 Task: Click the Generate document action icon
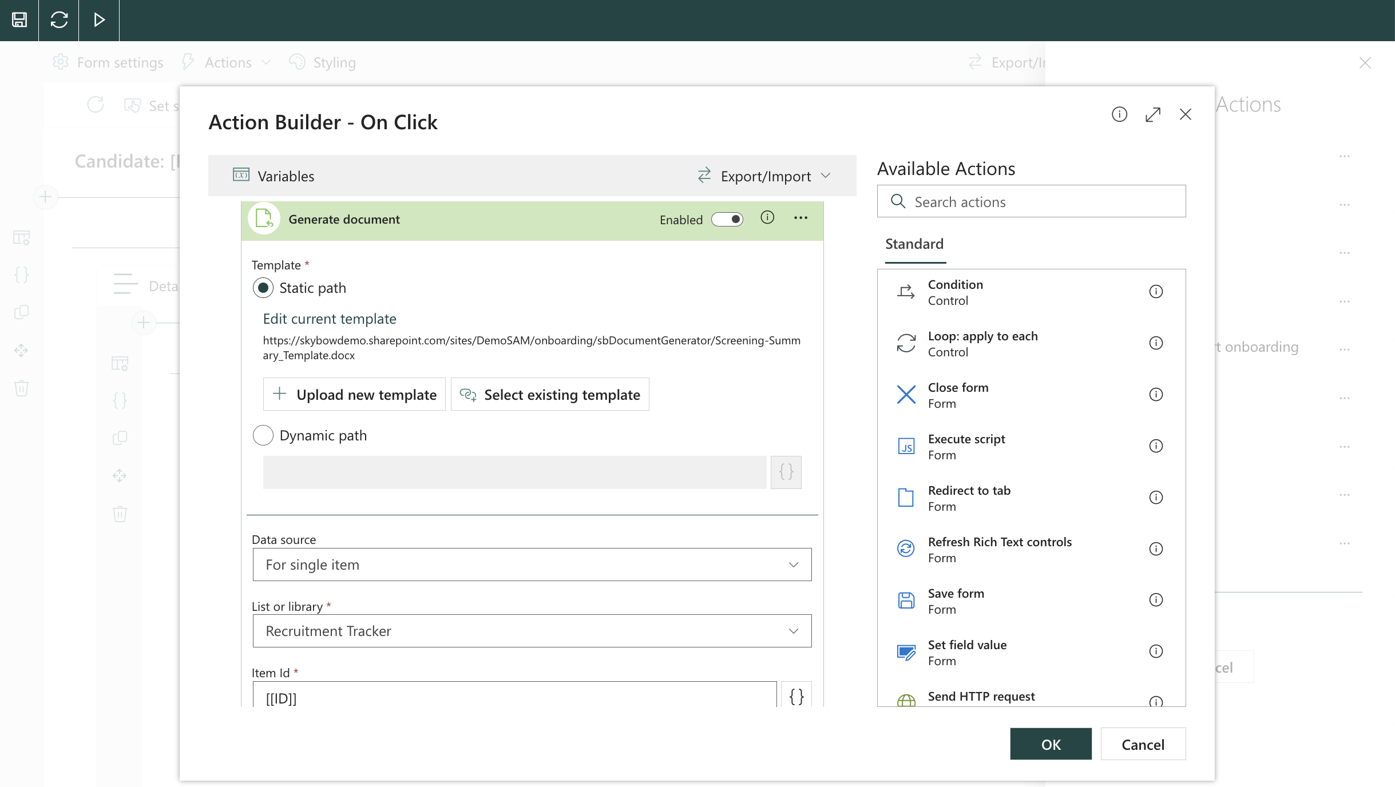pos(264,218)
